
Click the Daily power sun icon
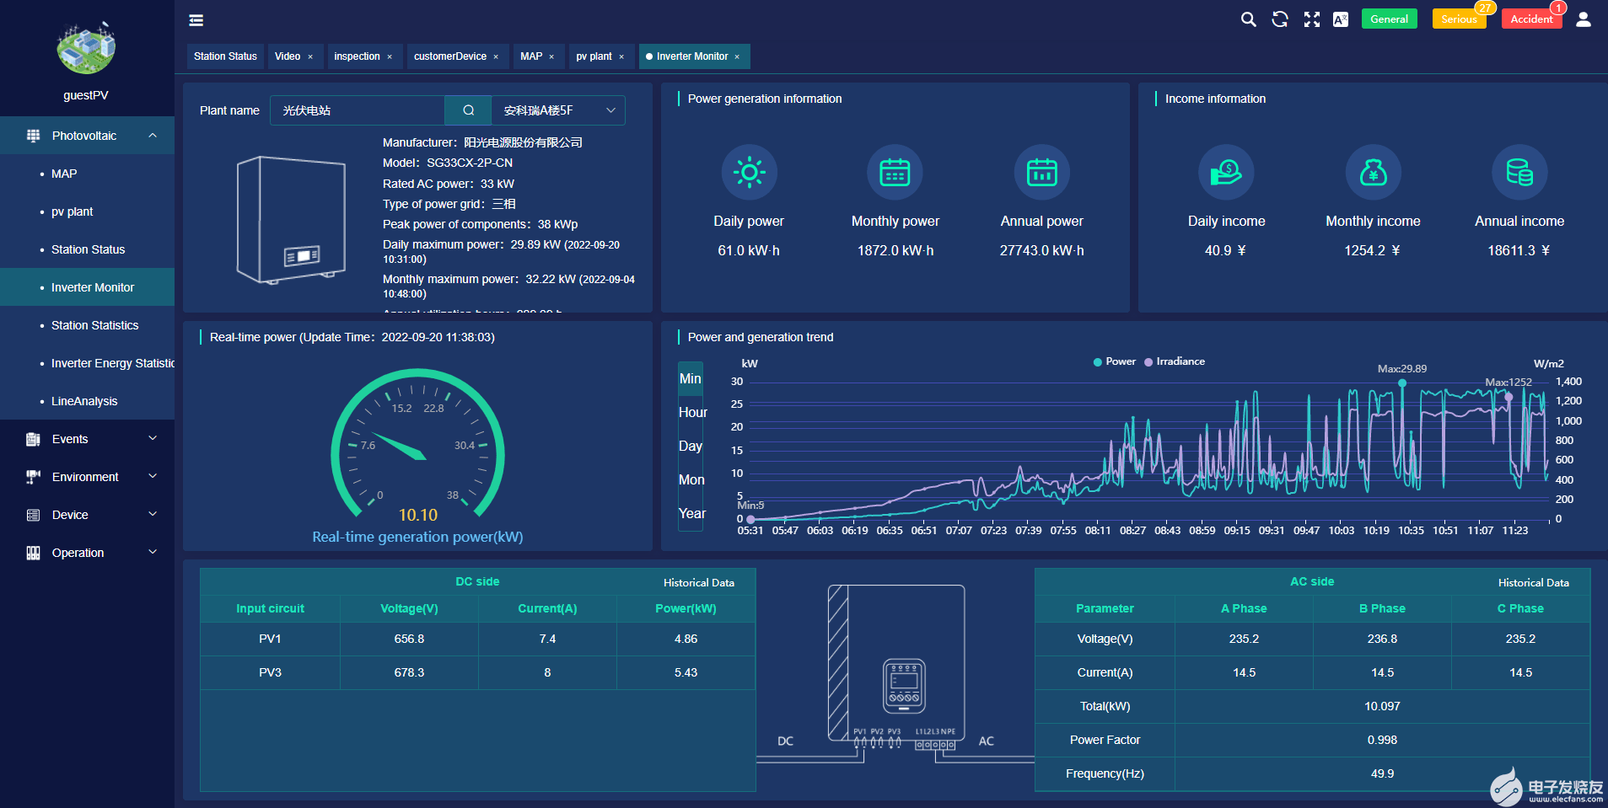click(x=749, y=173)
